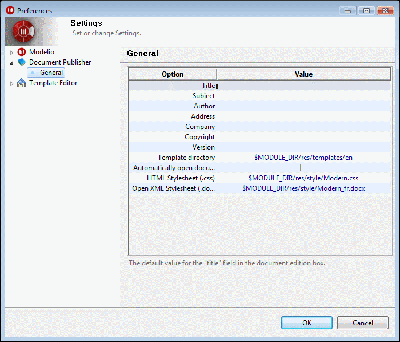Click the Preferences title bar Modelio icon
This screenshot has width=400, height=342.
[10, 10]
